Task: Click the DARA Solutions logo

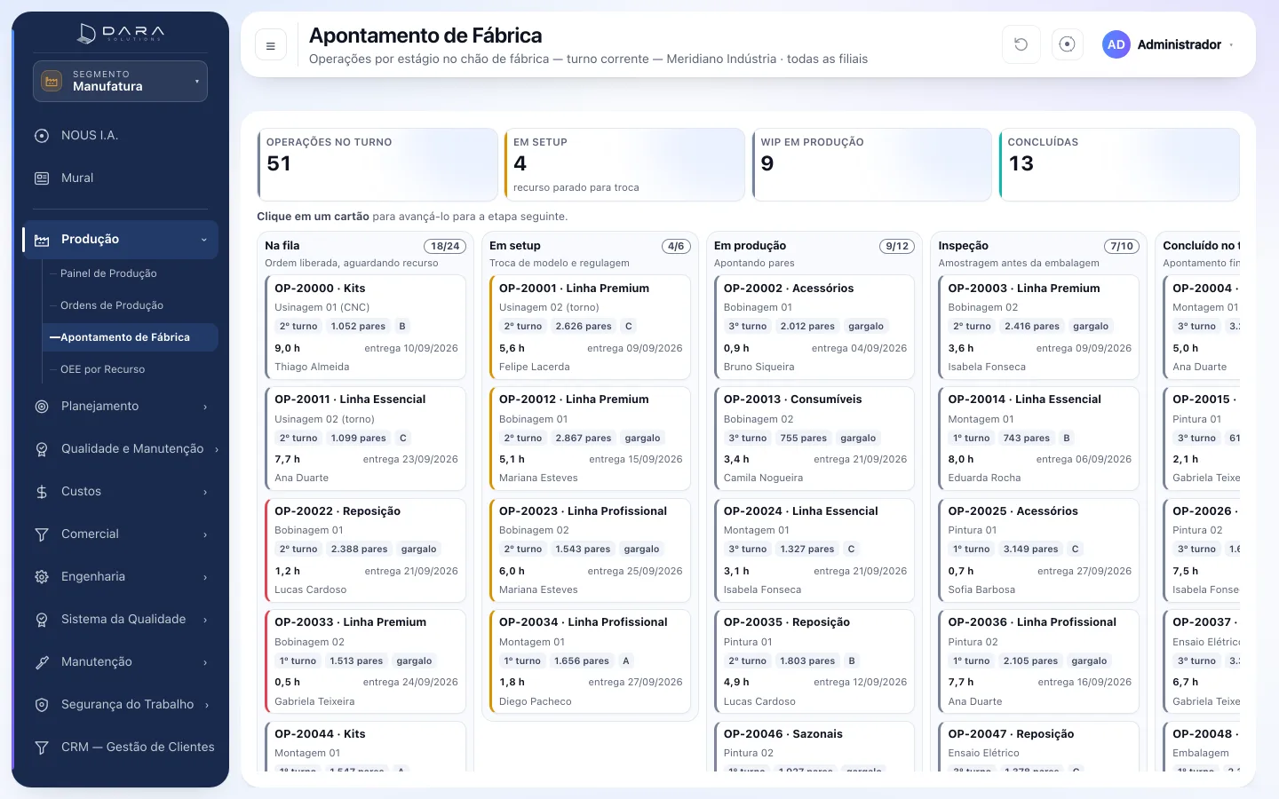Action: [x=121, y=34]
